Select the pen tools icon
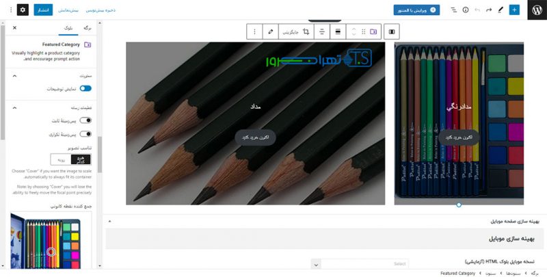547x277 pixels. [x=499, y=10]
